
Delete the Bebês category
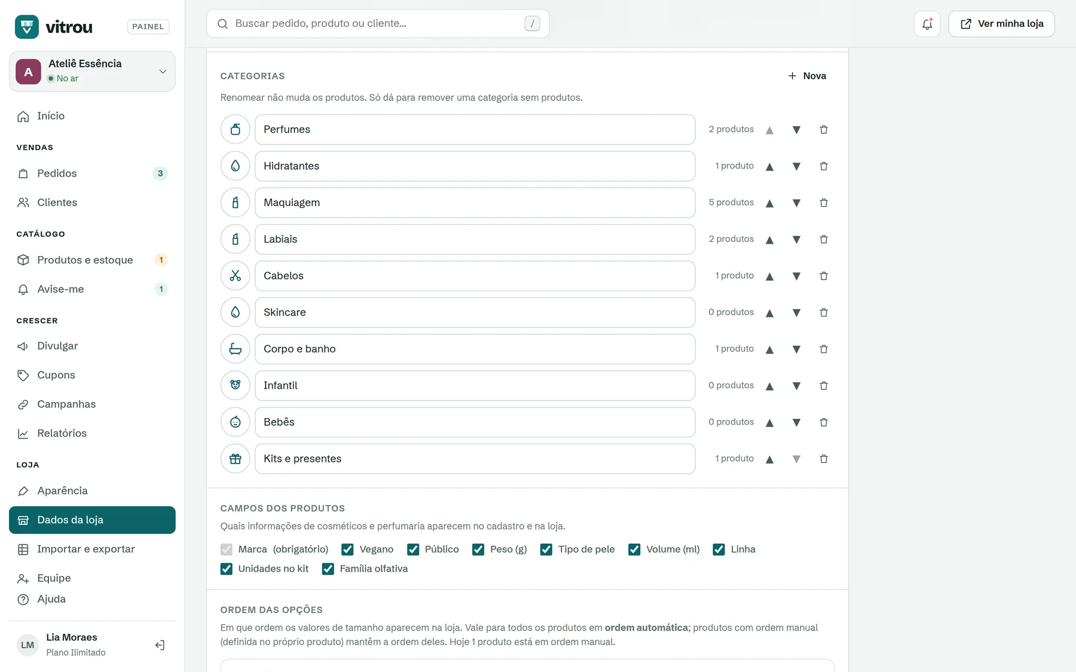(x=824, y=422)
